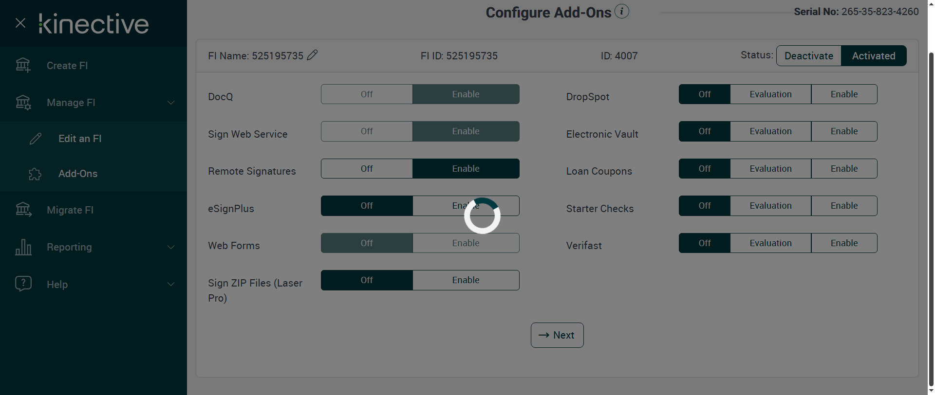This screenshot has width=935, height=395.
Task: Click the Reporting bar chart icon
Action: coord(23,247)
